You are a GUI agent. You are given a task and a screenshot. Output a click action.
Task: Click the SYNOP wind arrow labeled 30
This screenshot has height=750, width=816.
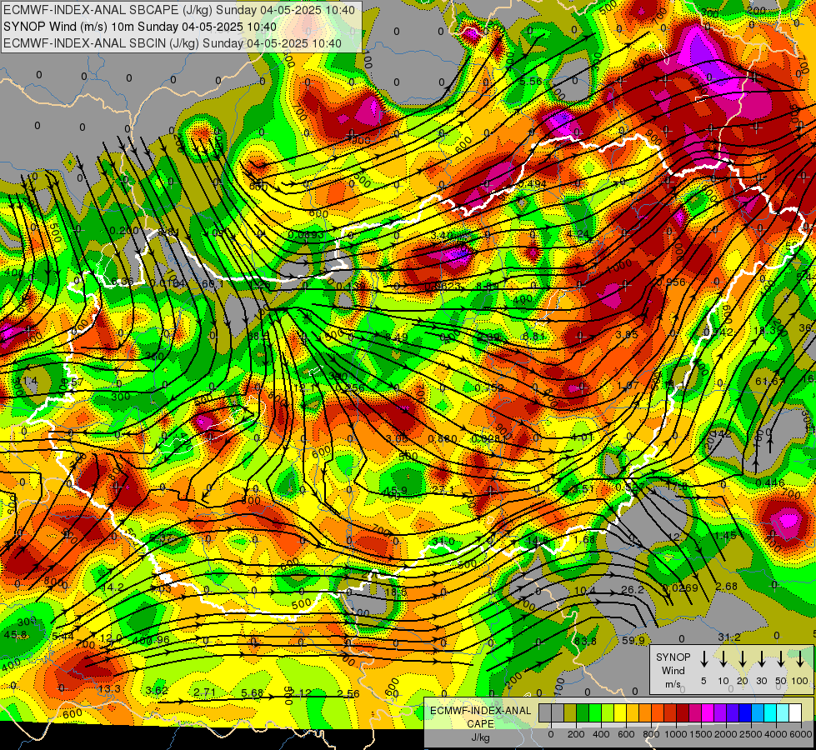(761, 659)
